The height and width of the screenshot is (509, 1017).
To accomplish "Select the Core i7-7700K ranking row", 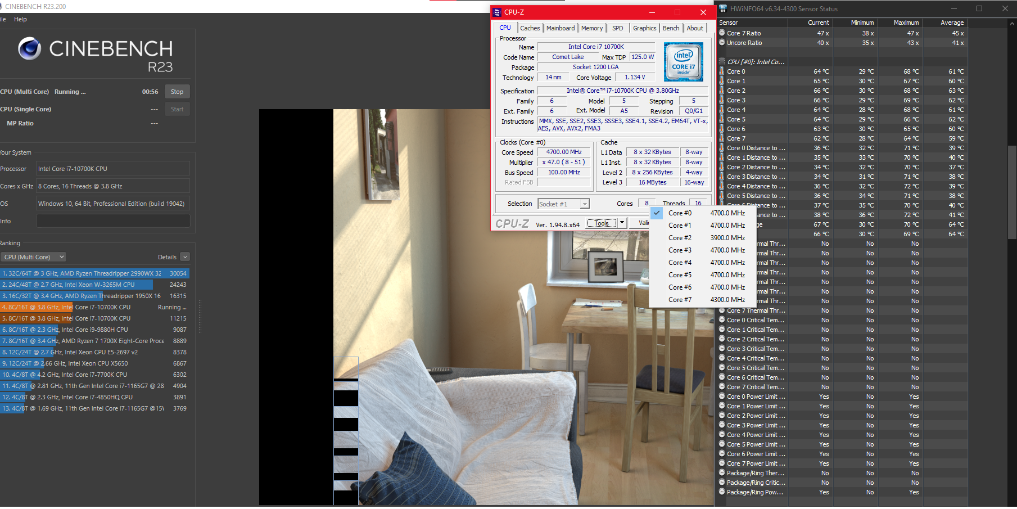I will pyautogui.click(x=94, y=375).
